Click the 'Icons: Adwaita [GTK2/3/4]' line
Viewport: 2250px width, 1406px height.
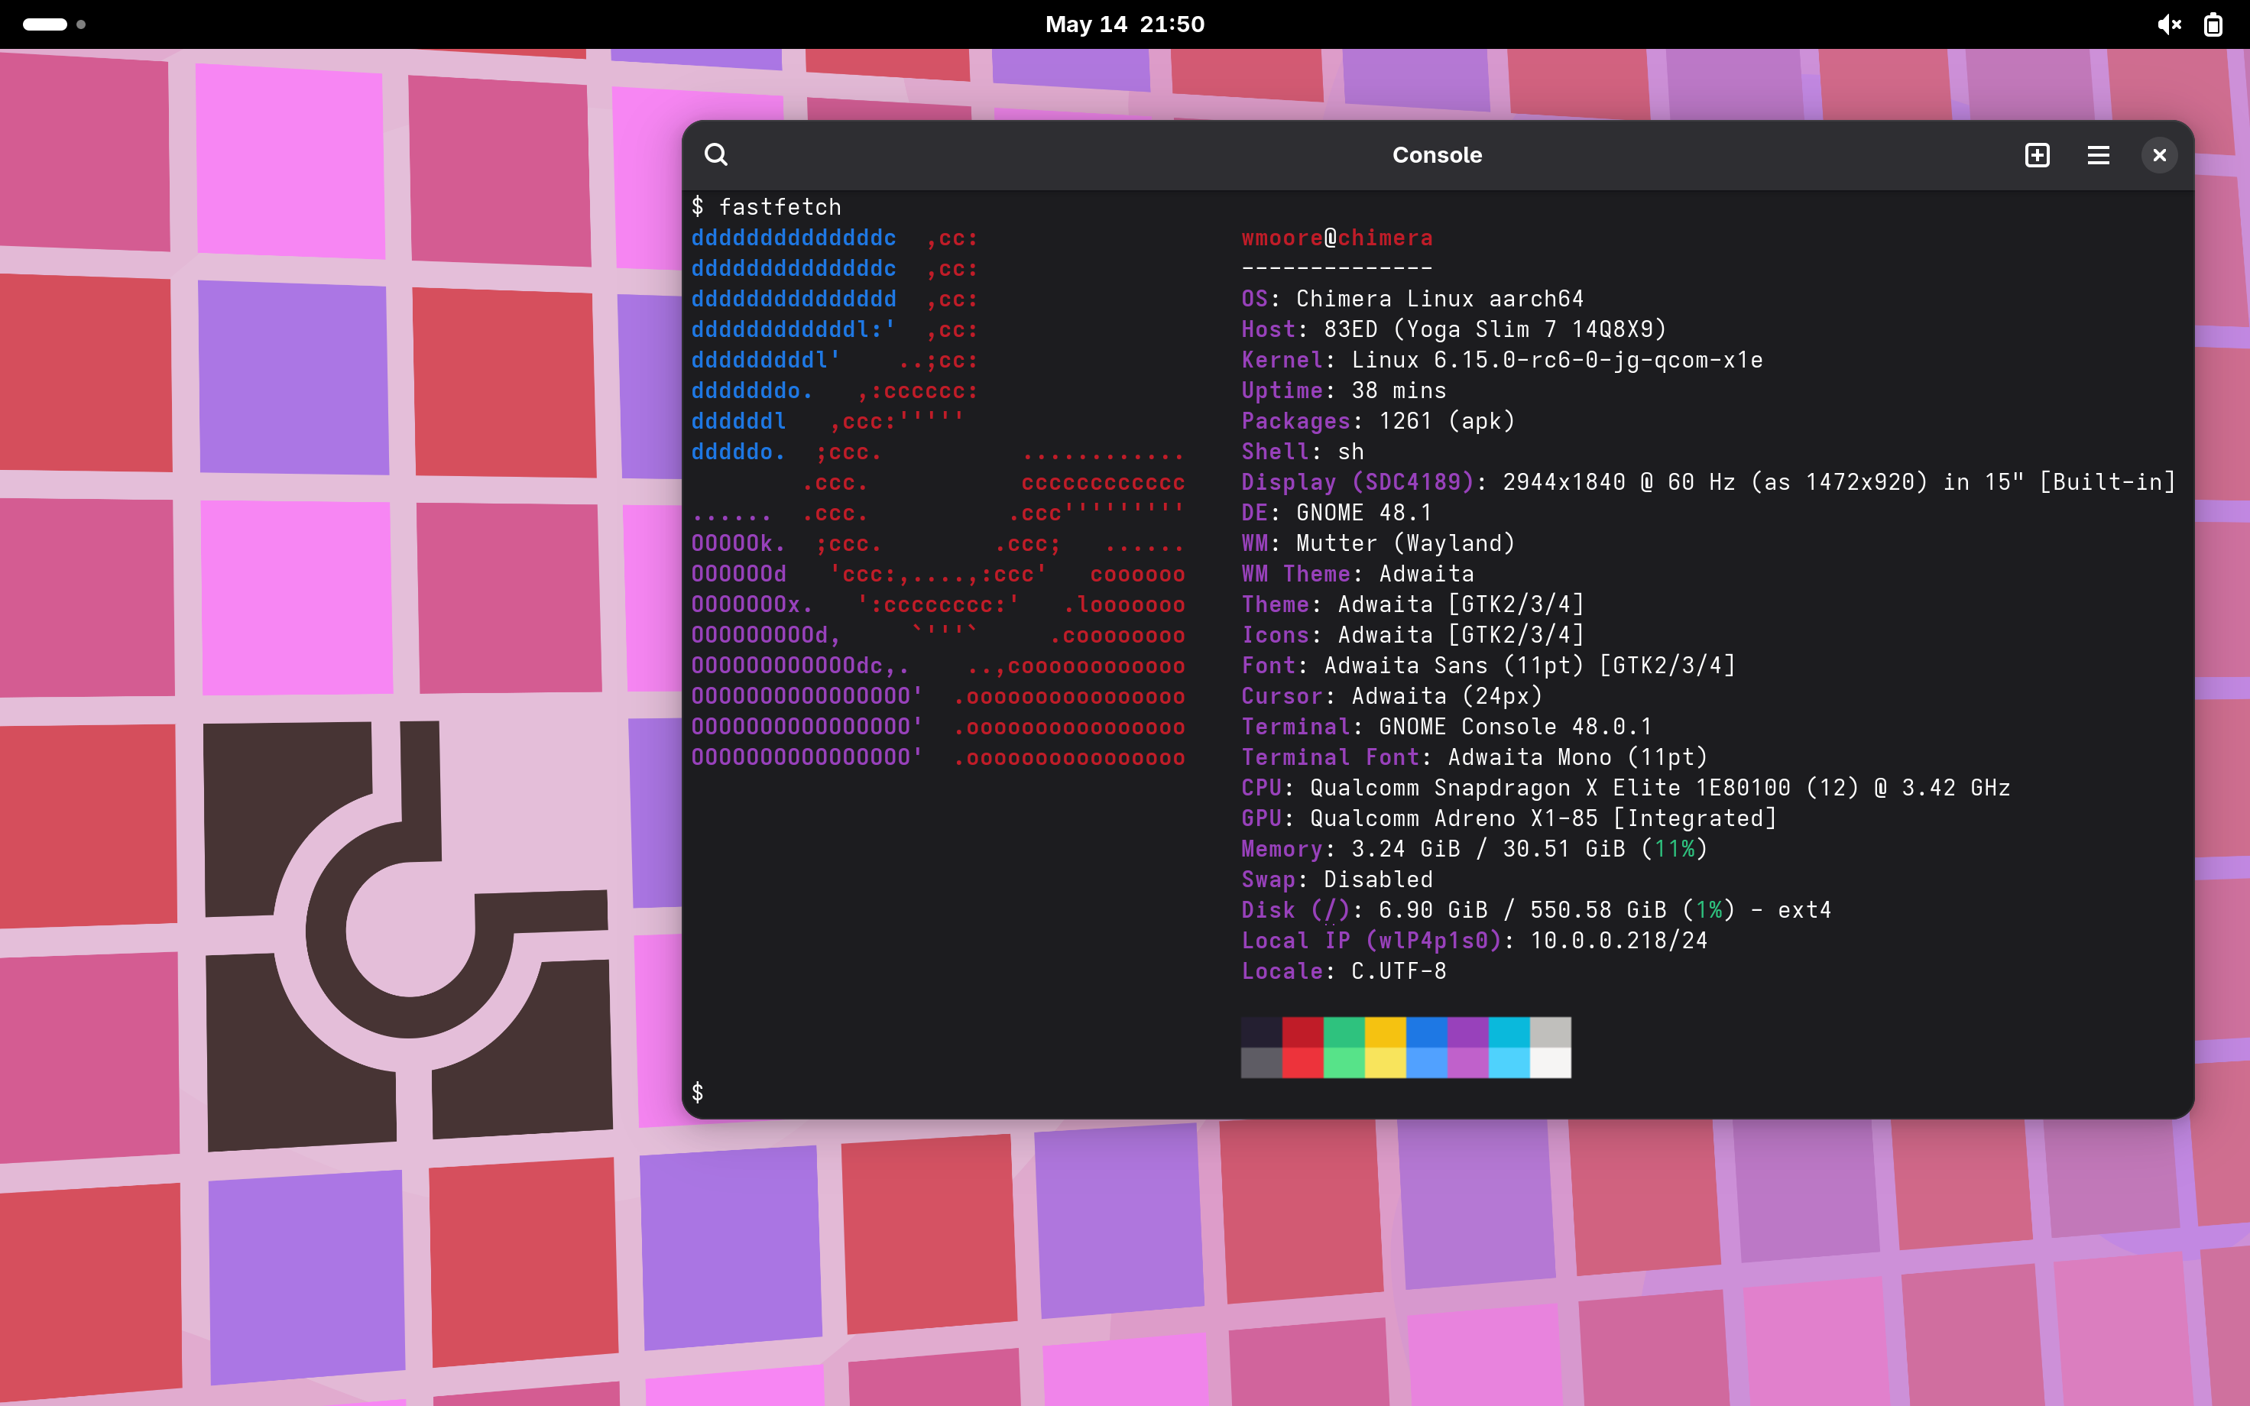pyautogui.click(x=1413, y=635)
